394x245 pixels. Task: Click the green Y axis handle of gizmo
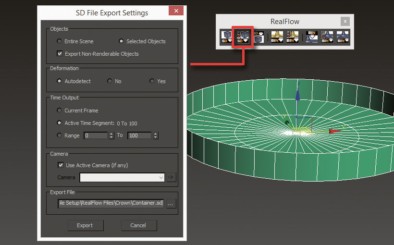pyautogui.click(x=287, y=122)
